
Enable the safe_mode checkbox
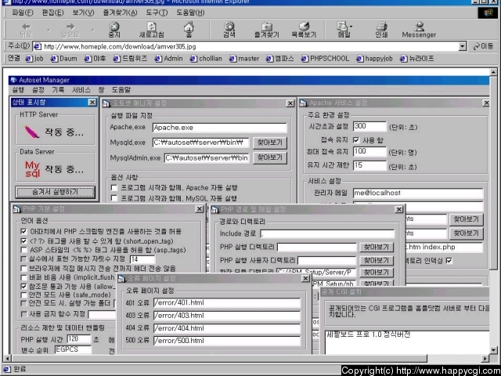pyautogui.click(x=23, y=295)
